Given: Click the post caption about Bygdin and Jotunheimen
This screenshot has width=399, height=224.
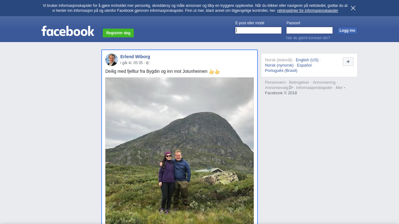Looking at the screenshot, I should (162, 71).
